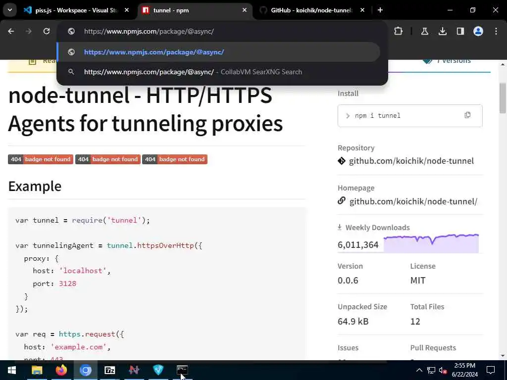Open the downloads icon in toolbar
The width and height of the screenshot is (507, 380).
pyautogui.click(x=442, y=31)
